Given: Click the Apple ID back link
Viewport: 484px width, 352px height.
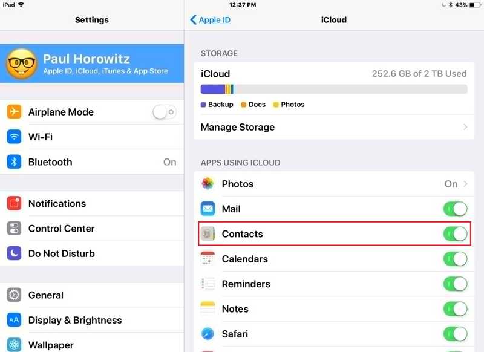Looking at the screenshot, I should 215,20.
